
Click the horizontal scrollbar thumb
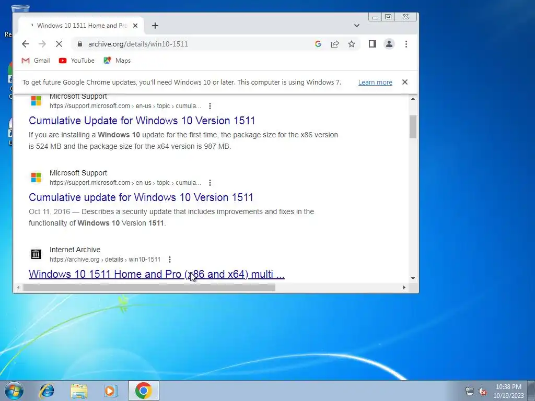tap(149, 288)
